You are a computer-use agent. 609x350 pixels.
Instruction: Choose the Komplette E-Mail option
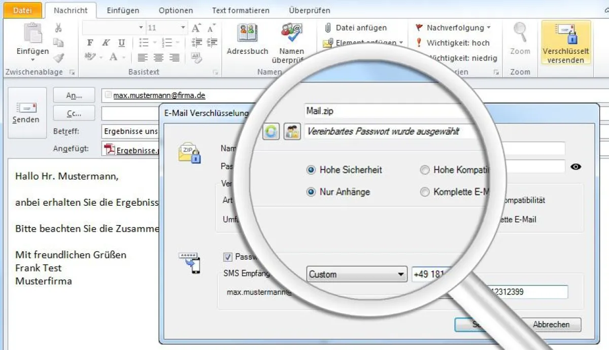coord(425,192)
